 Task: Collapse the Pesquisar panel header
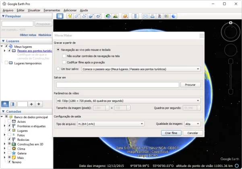(26, 16)
